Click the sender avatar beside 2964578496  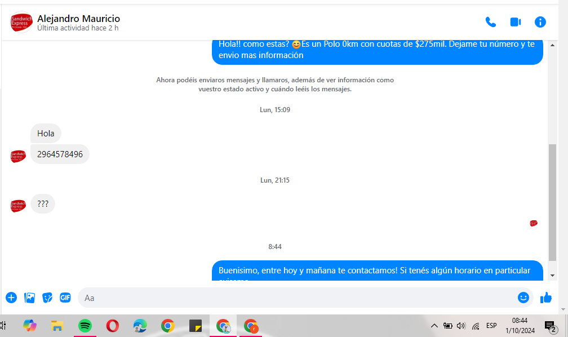[18, 156]
